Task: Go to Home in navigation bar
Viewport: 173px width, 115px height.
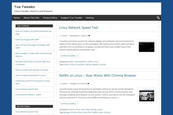Action: point(17,18)
